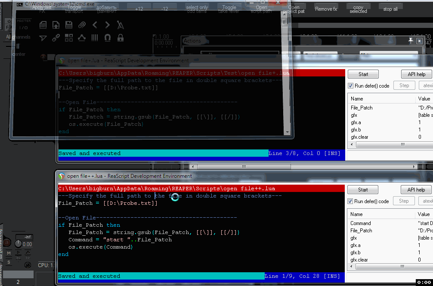This screenshot has height=286, width=433.
Task: Click Remove fx toolbar button
Action: [x=326, y=9]
